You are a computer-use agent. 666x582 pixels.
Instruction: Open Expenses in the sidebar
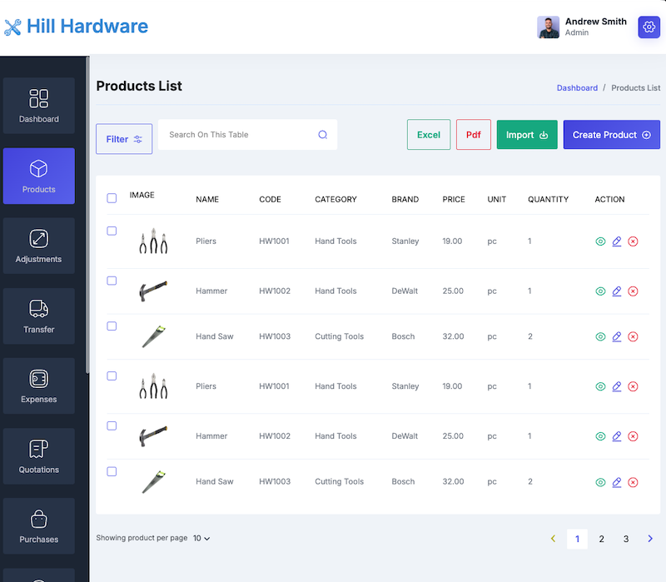click(38, 386)
